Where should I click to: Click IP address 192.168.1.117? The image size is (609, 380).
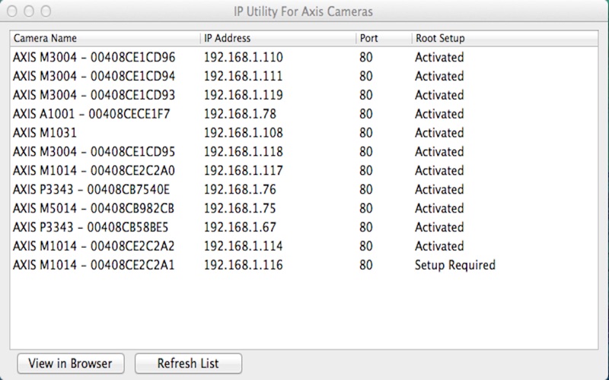pos(244,170)
